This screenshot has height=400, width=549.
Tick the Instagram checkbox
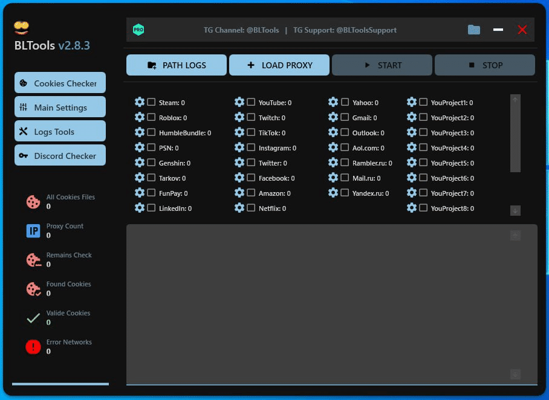tap(251, 147)
